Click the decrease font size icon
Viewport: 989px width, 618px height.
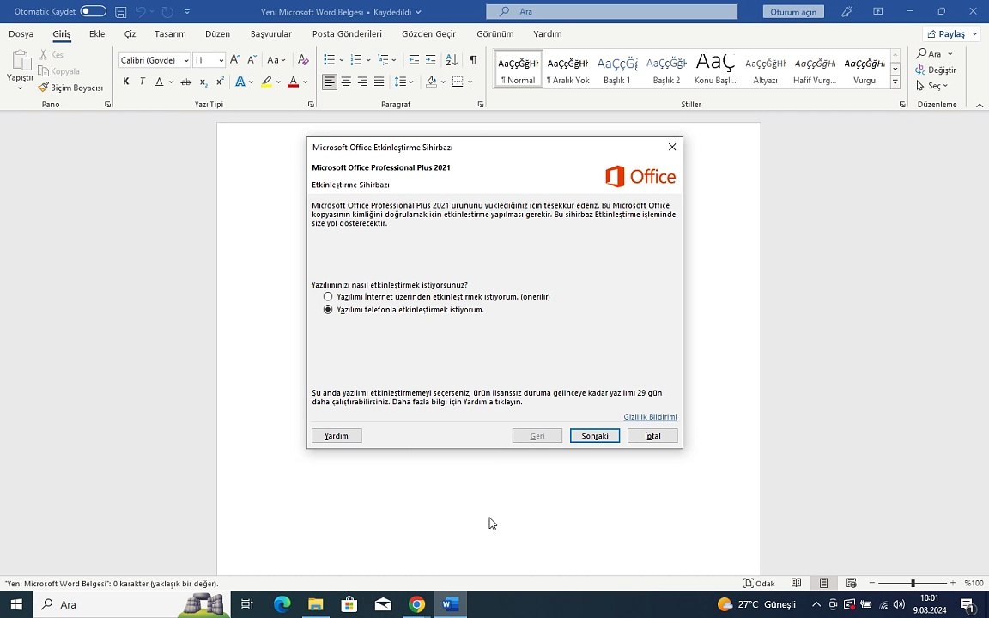coord(251,60)
